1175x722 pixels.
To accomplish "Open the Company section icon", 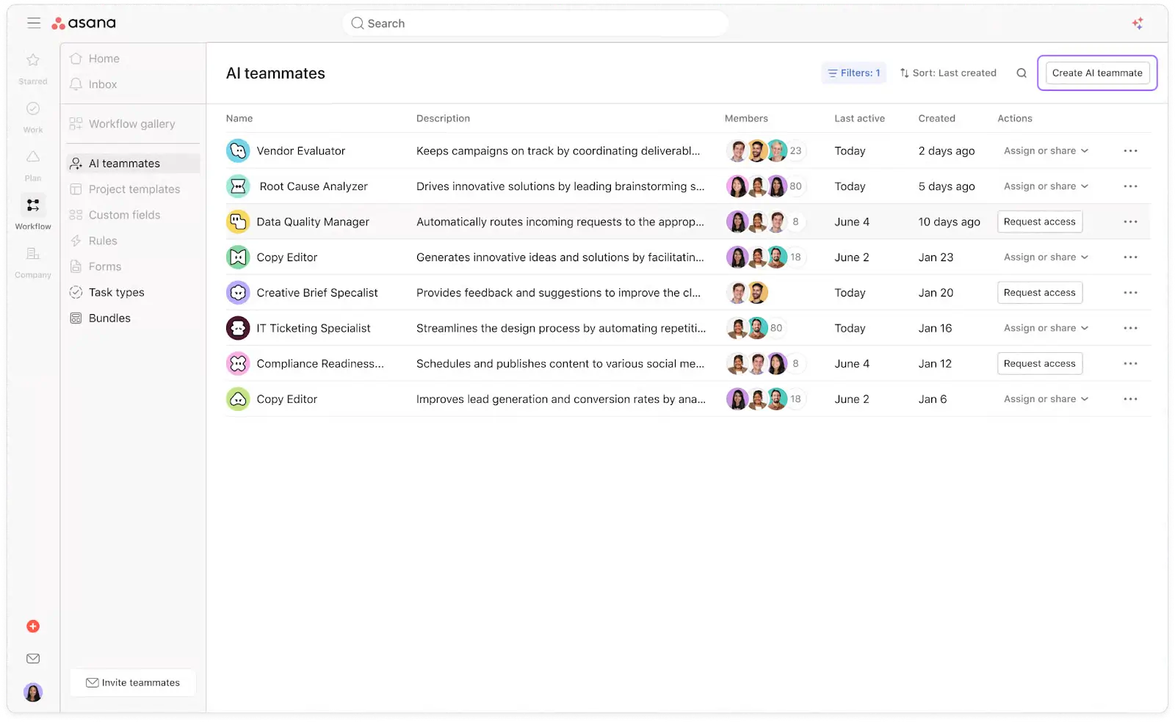I will point(32,253).
